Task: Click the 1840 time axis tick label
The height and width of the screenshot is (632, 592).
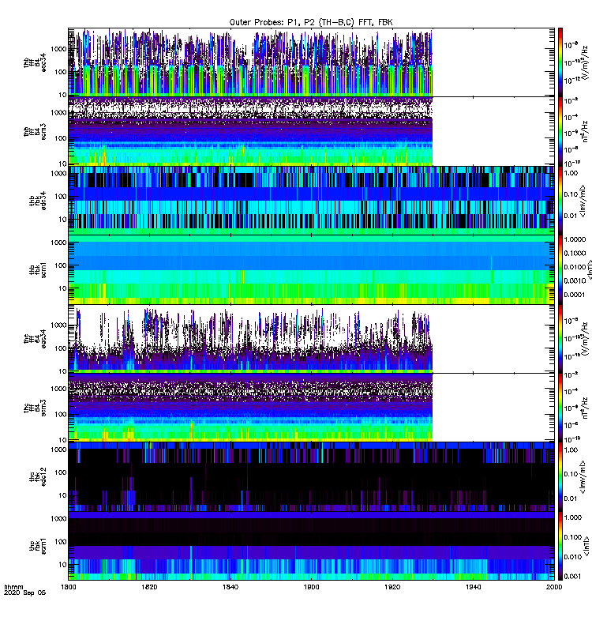Action: click(x=230, y=587)
